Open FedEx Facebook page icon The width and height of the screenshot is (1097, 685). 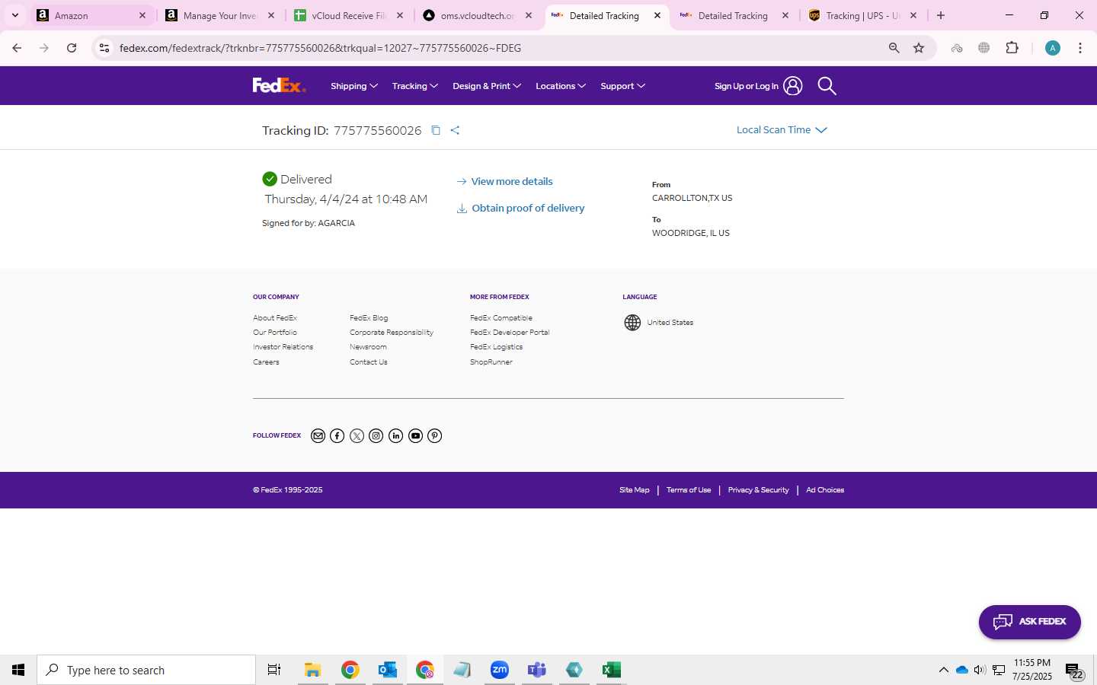pyautogui.click(x=337, y=435)
